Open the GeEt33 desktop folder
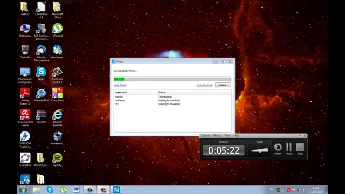345x194 pixels. click(x=25, y=9)
